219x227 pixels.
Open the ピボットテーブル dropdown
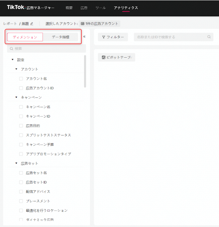(116, 58)
